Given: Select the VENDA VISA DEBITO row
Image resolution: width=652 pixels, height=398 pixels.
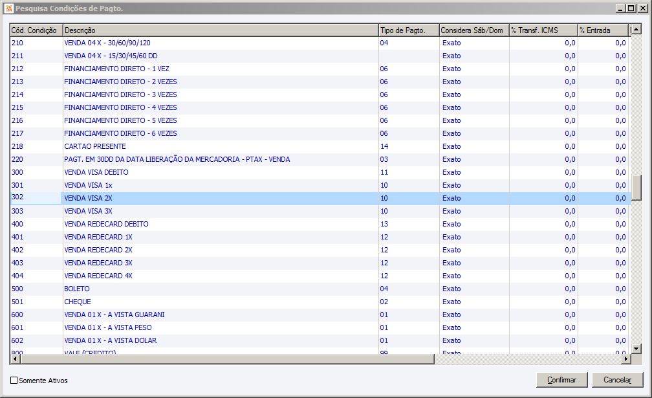Looking at the screenshot, I should (x=321, y=172).
